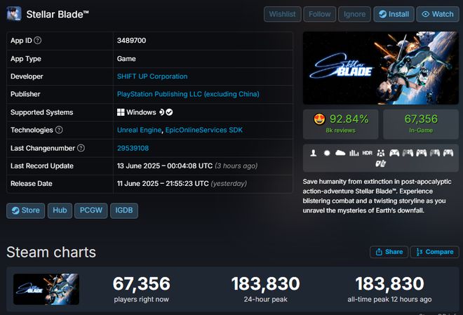Image resolution: width=463 pixels, height=315 pixels.
Task: Click the help icon next to App ID
Action: pyautogui.click(x=37, y=41)
